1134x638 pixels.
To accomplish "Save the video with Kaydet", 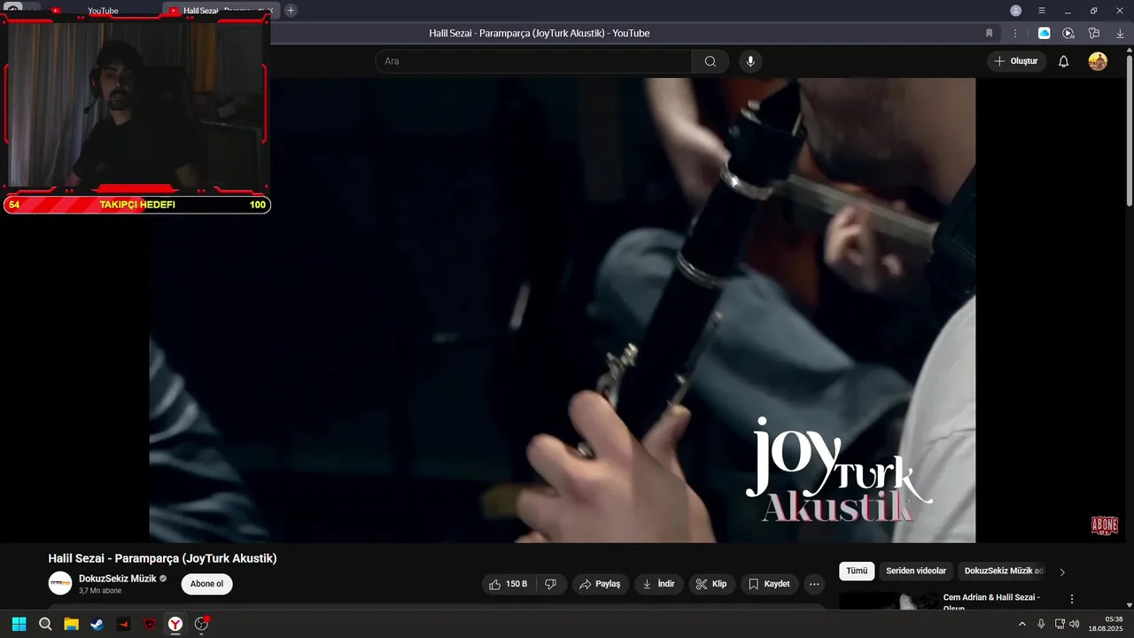I will [769, 584].
